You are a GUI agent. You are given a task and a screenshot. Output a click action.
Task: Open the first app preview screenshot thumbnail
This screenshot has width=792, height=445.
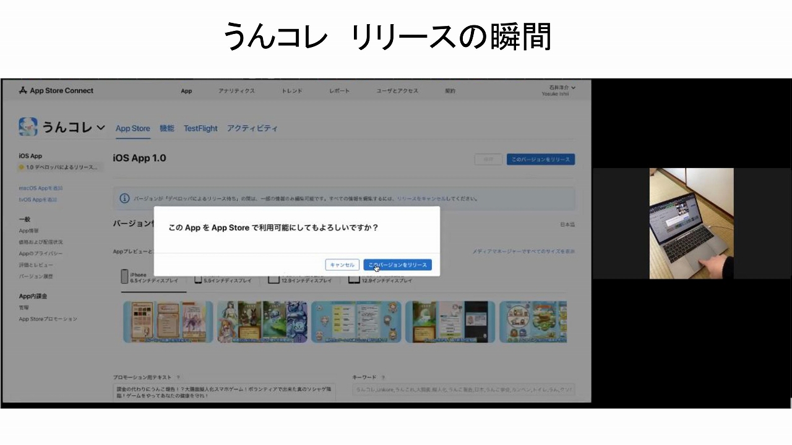pos(168,321)
